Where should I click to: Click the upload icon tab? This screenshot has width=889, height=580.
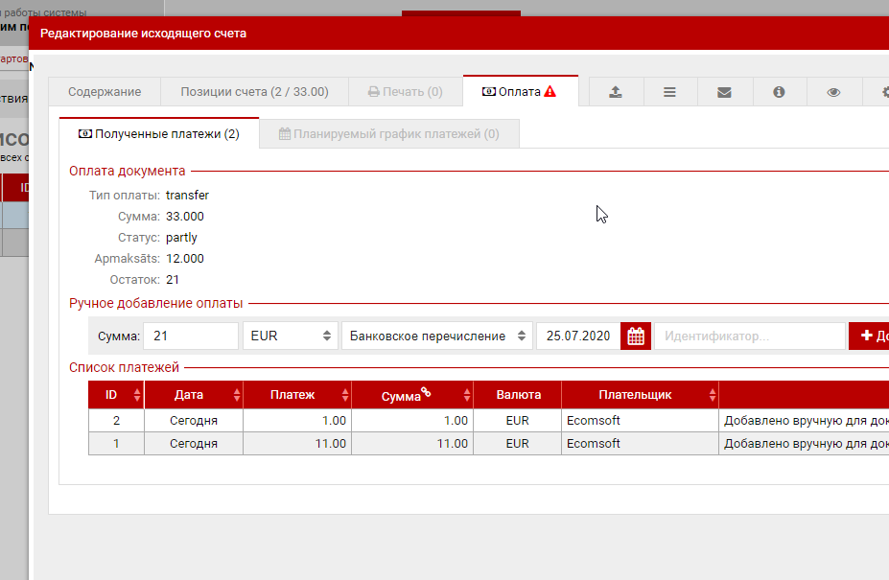[616, 92]
